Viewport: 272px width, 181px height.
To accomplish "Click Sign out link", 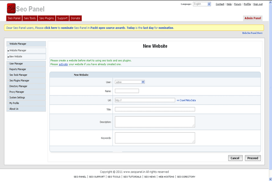I will (x=258, y=4).
